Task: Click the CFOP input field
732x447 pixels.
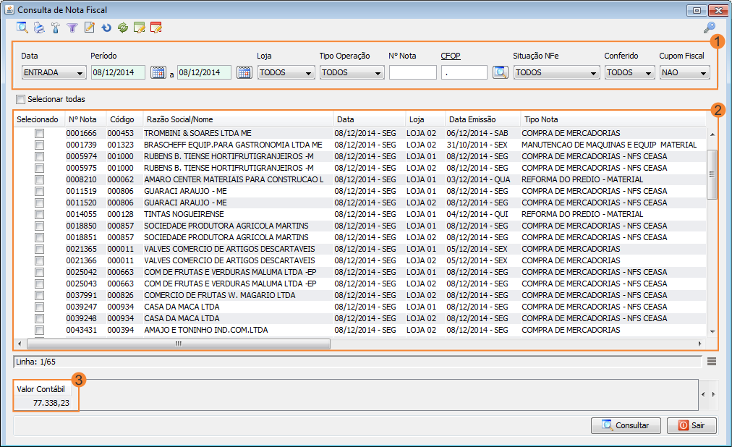Action: point(464,72)
